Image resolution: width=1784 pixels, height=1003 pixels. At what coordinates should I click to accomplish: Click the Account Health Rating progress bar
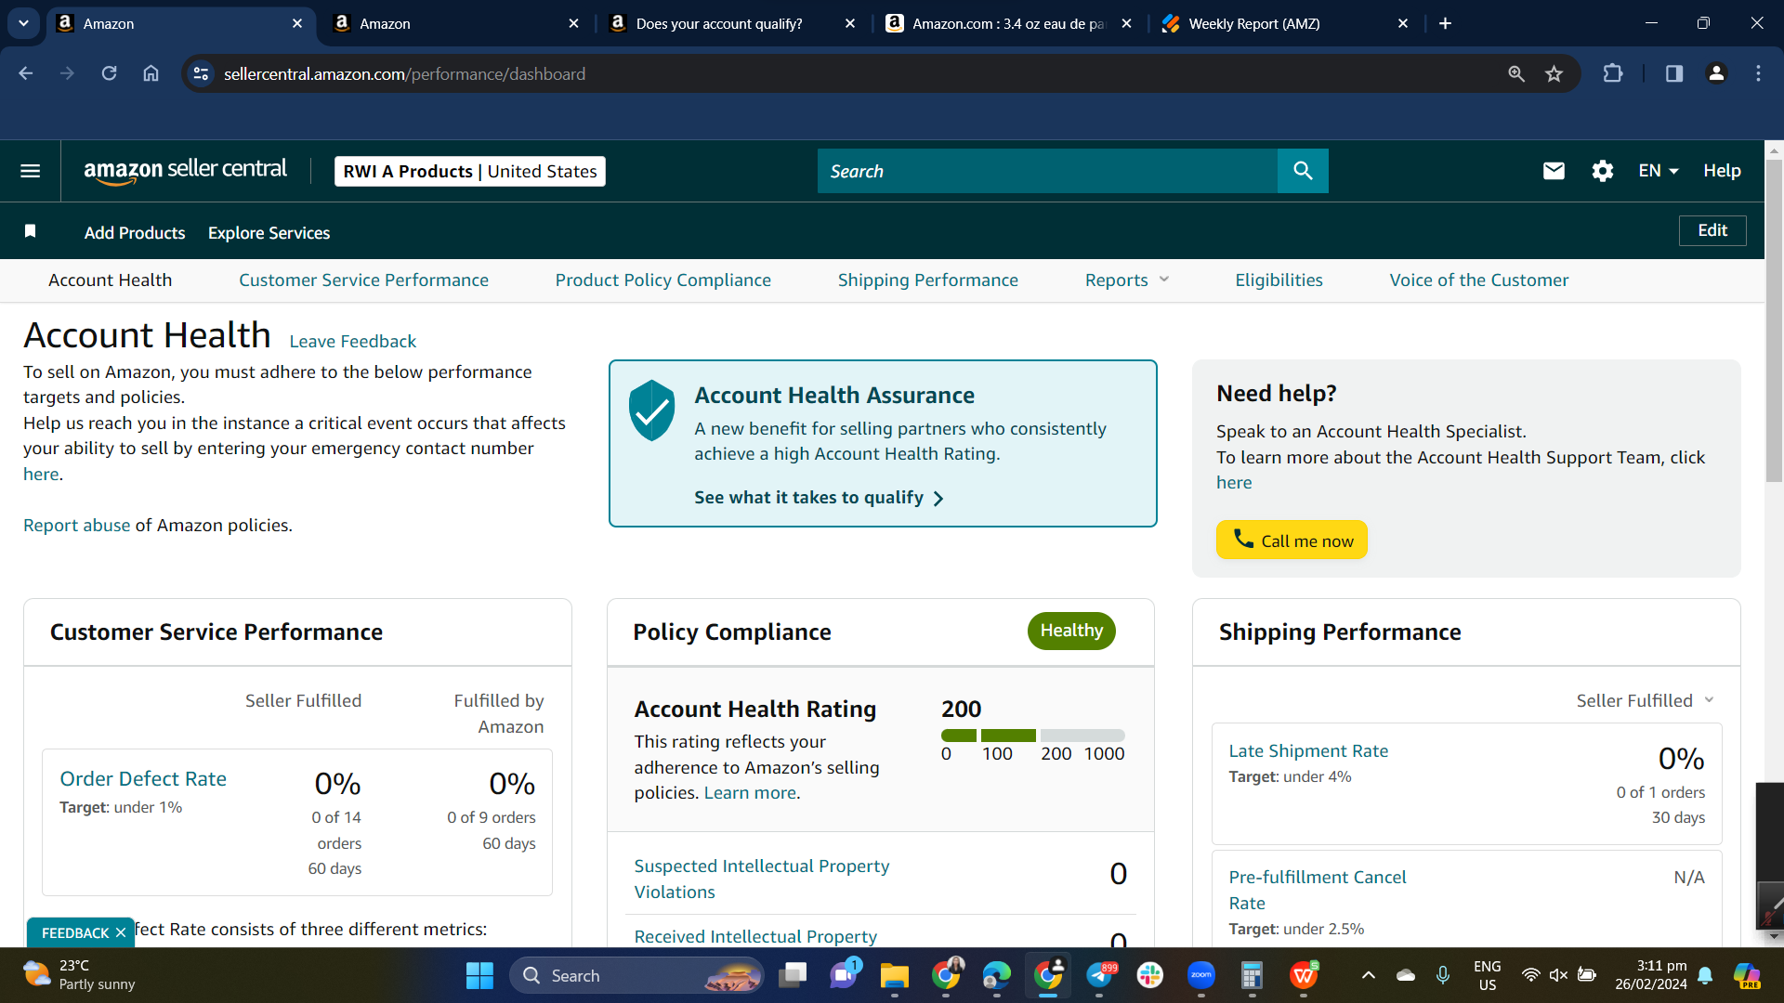pyautogui.click(x=1032, y=736)
